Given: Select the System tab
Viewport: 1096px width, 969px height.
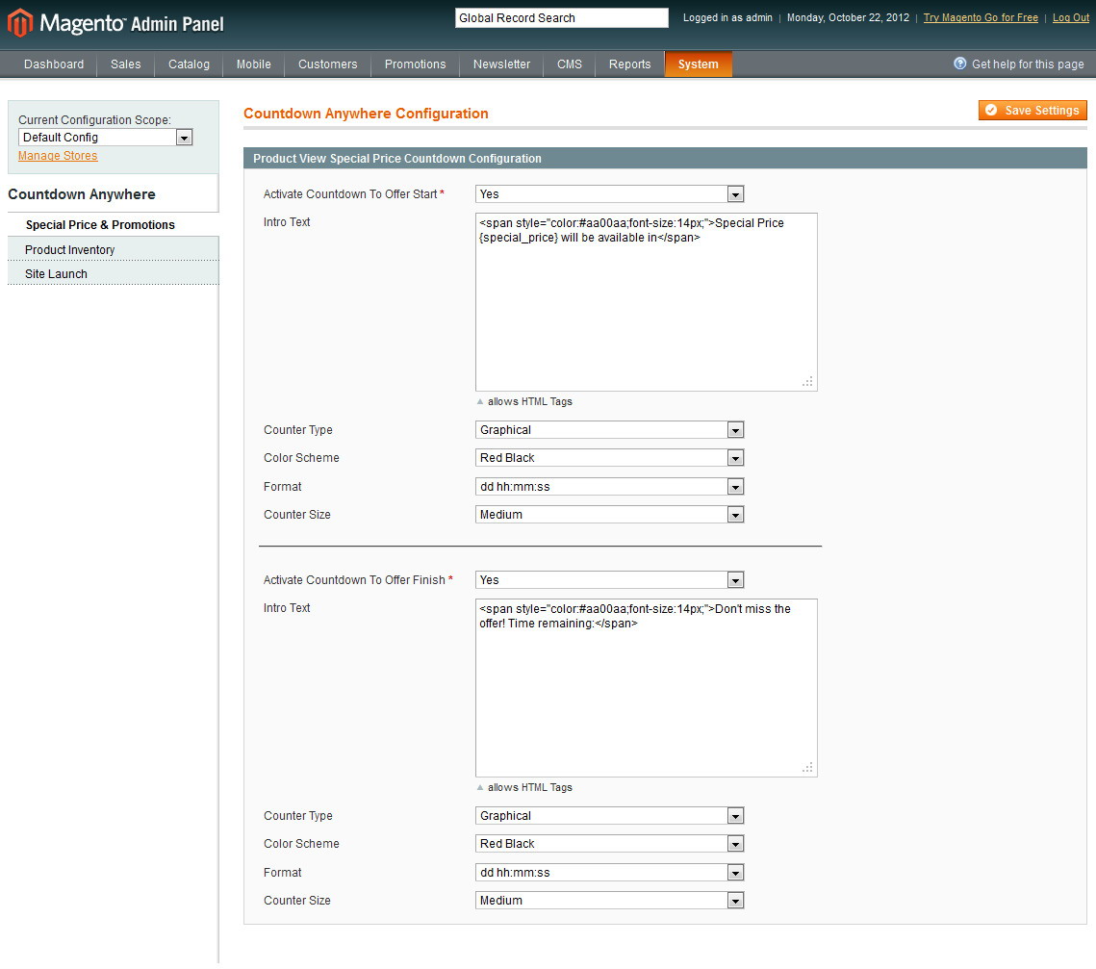Looking at the screenshot, I should tap(698, 64).
